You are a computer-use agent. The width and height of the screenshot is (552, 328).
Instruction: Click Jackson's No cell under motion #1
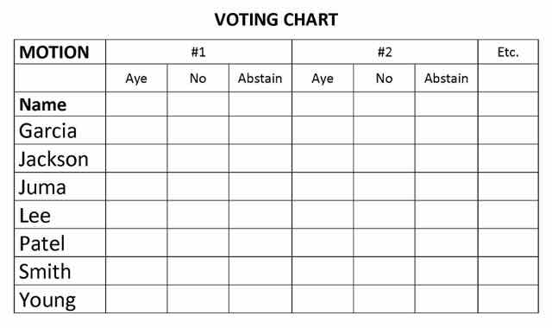[198, 158]
